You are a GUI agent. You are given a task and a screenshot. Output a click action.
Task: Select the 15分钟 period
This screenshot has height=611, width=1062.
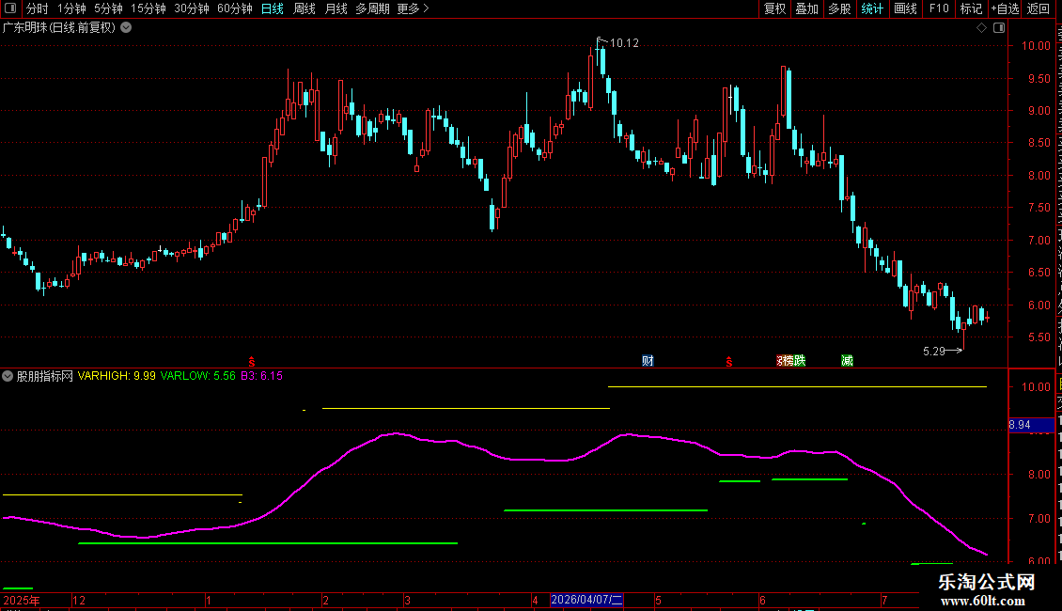click(x=148, y=8)
